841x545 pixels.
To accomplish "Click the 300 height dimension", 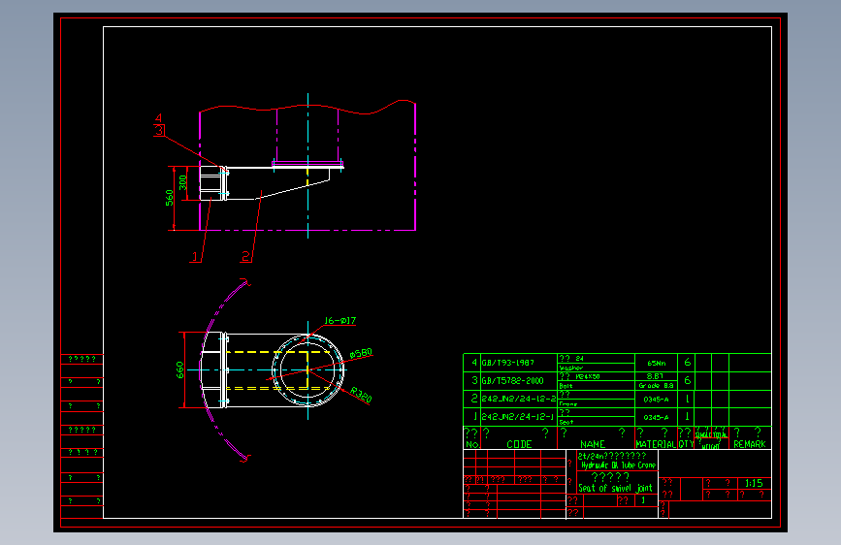I will [x=183, y=182].
